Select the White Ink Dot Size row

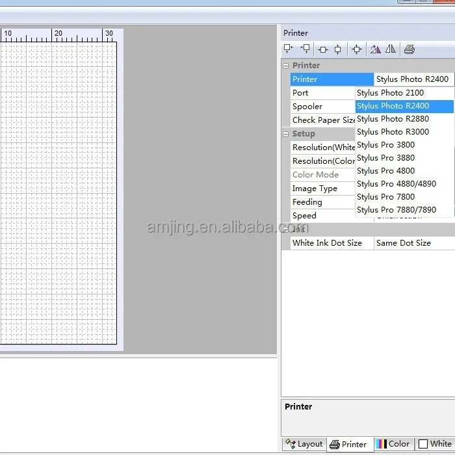tap(332, 243)
